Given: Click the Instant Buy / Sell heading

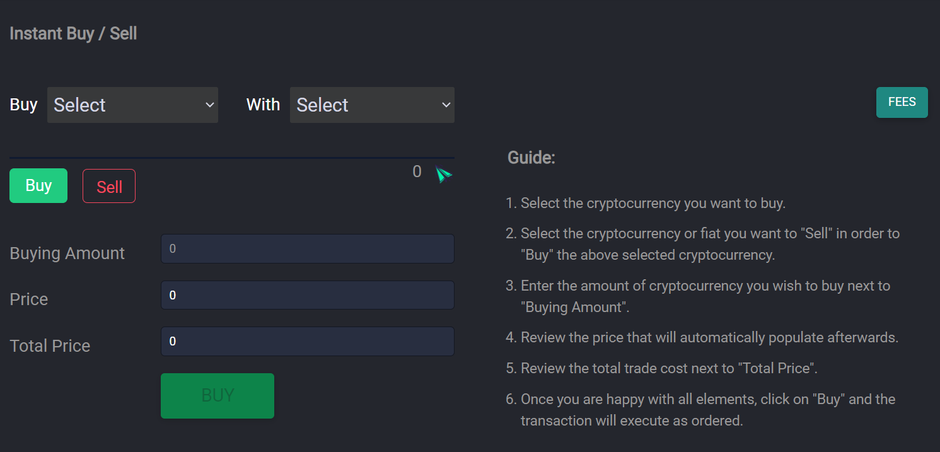Looking at the screenshot, I should pyautogui.click(x=73, y=33).
